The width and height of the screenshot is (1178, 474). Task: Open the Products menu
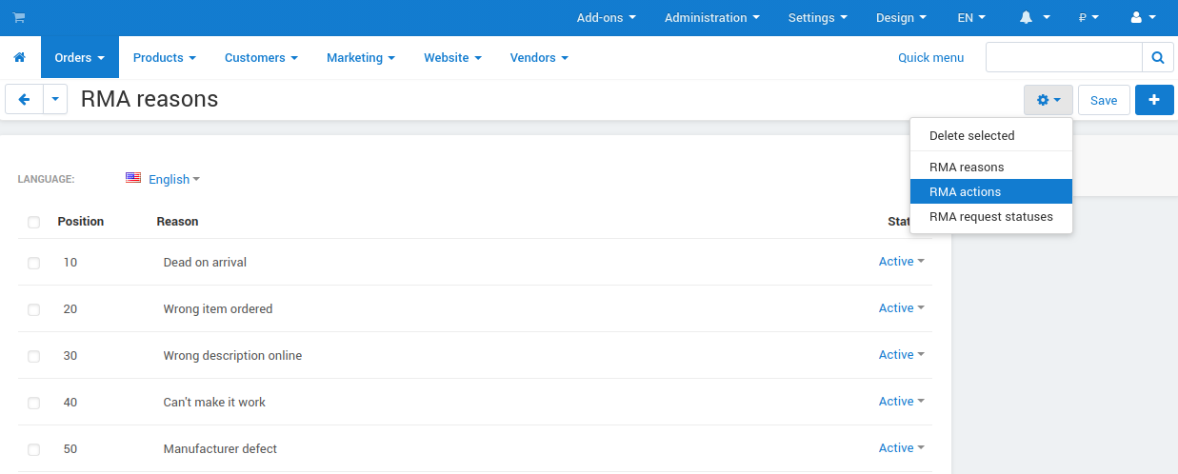(x=165, y=57)
